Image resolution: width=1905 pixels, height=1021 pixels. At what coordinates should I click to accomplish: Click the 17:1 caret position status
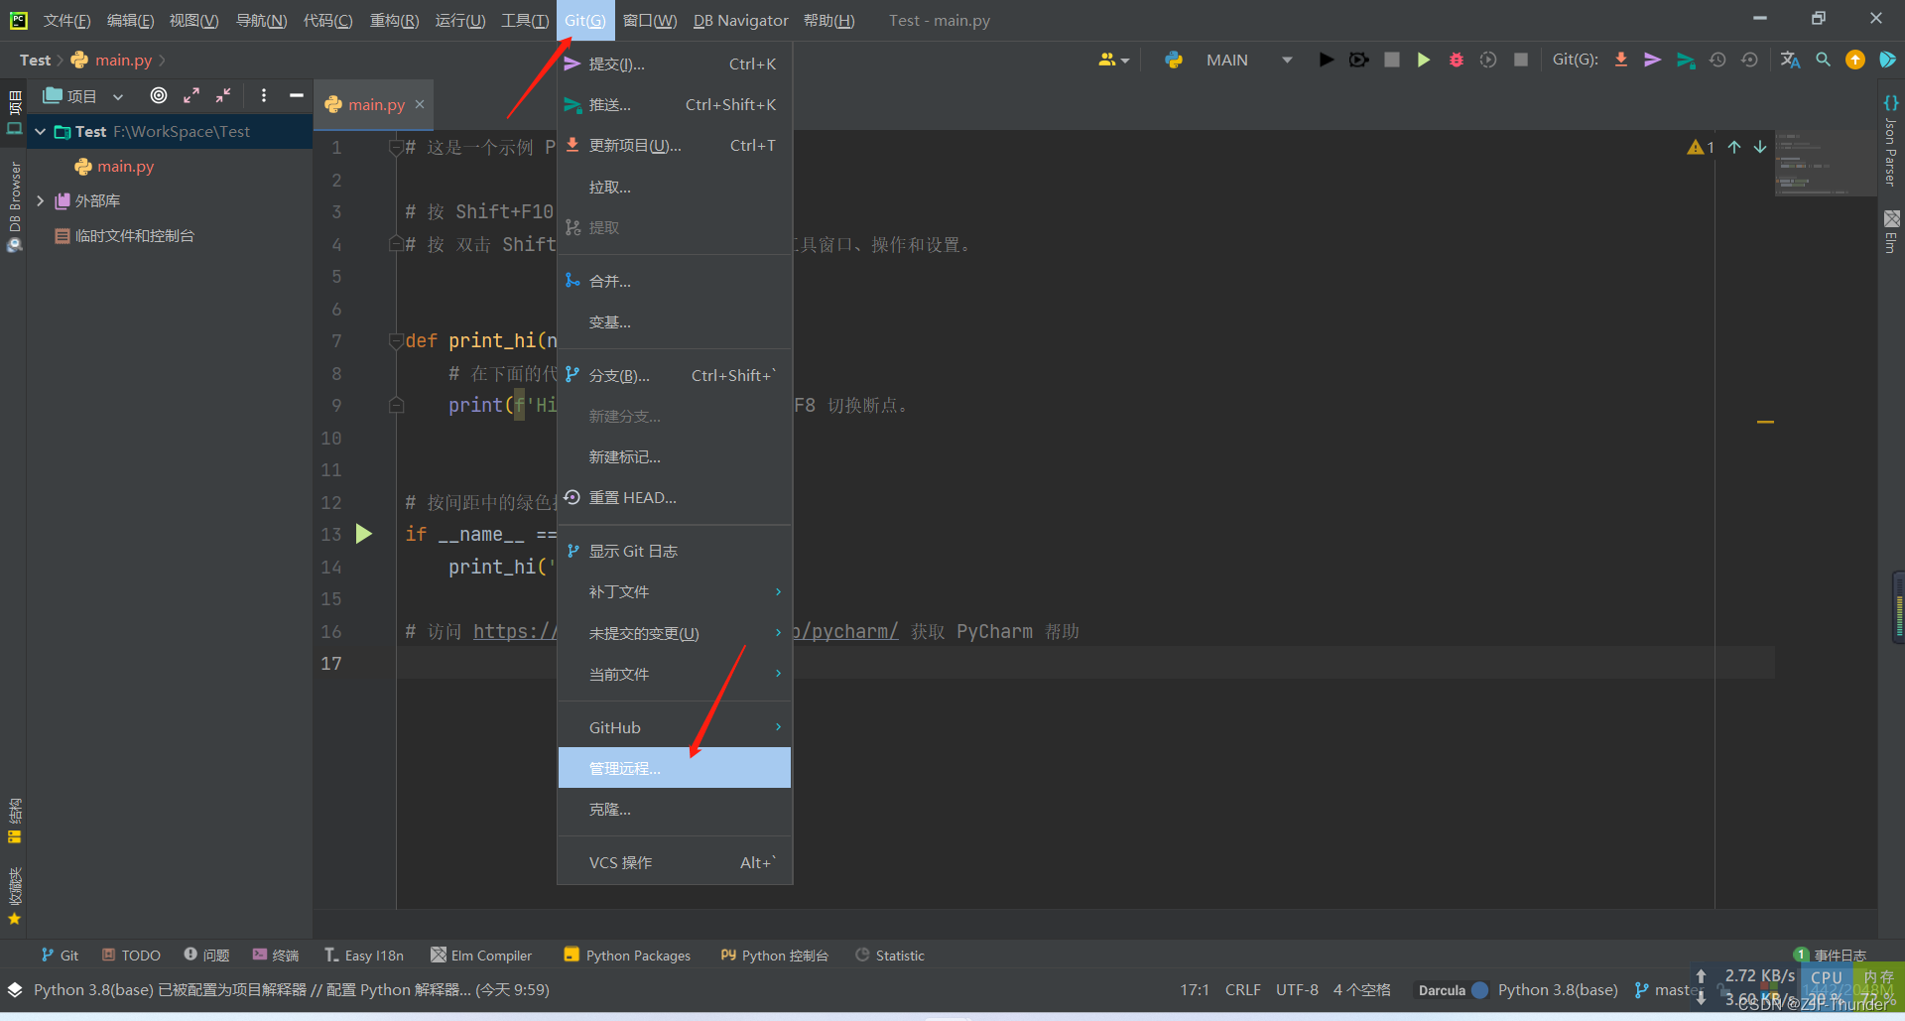coord(1195,989)
